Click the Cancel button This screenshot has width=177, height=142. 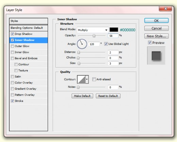coord(157,28)
